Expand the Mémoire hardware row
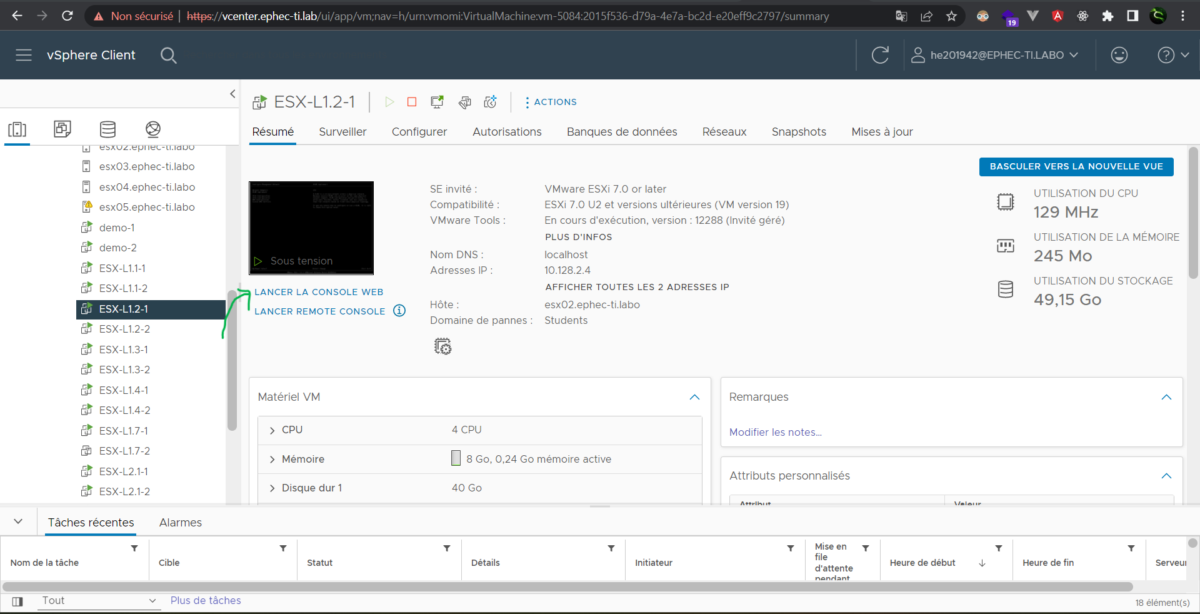Screen dimensions: 1200x614 (272, 460)
